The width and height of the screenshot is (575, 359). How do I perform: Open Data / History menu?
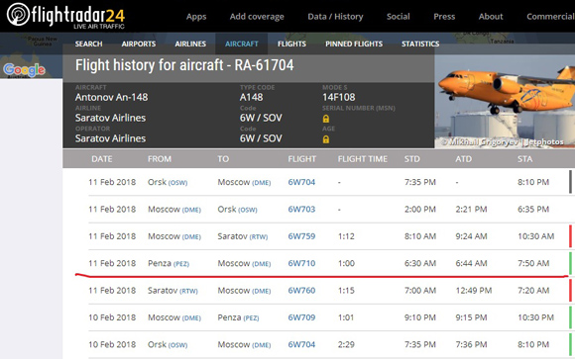335,17
